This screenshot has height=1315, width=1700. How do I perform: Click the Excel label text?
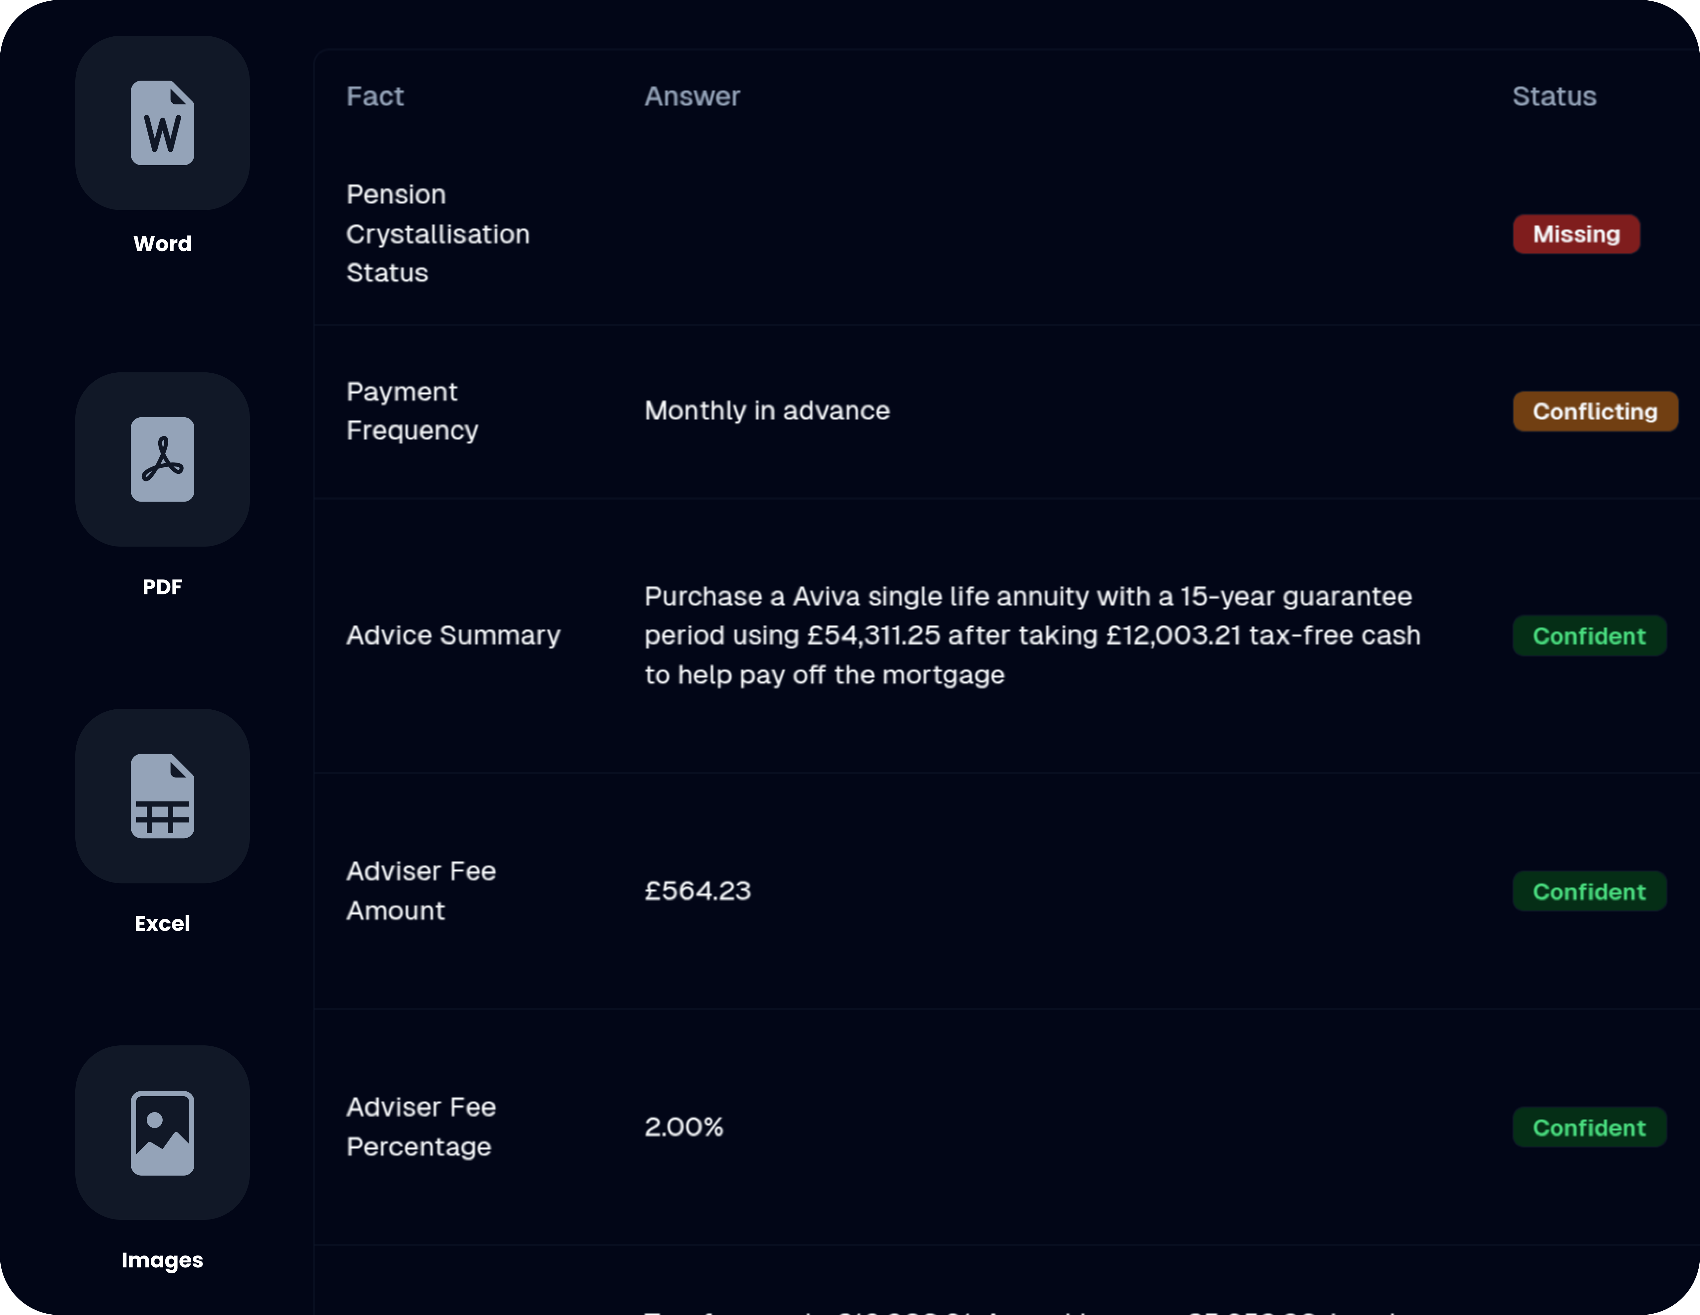point(162,923)
